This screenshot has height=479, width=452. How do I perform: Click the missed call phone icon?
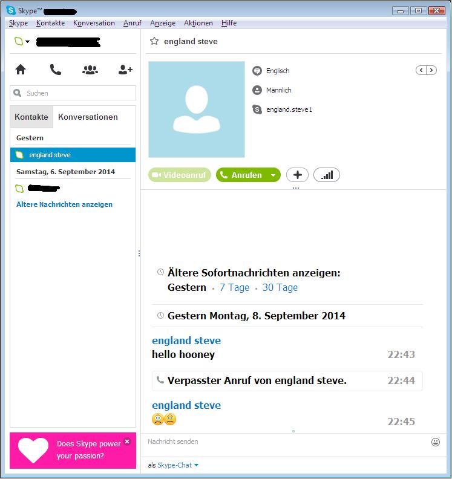point(160,380)
